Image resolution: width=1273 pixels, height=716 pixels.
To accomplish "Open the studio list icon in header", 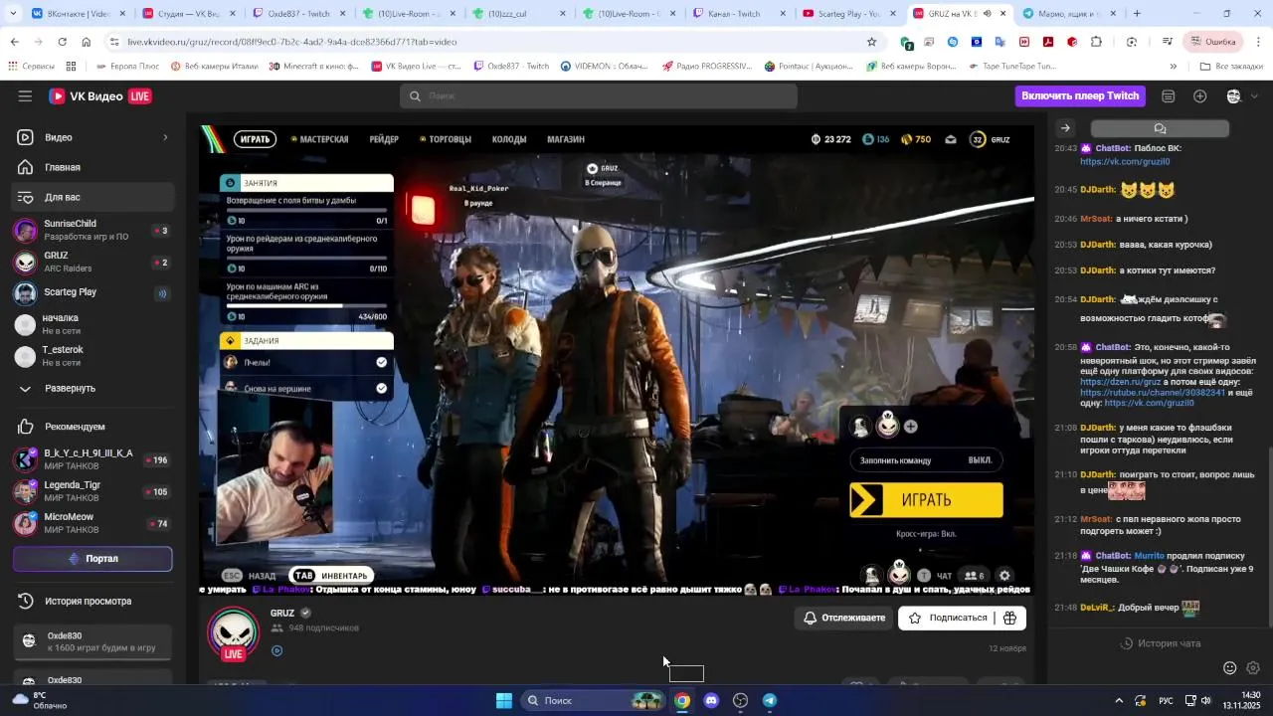I will point(1169,96).
